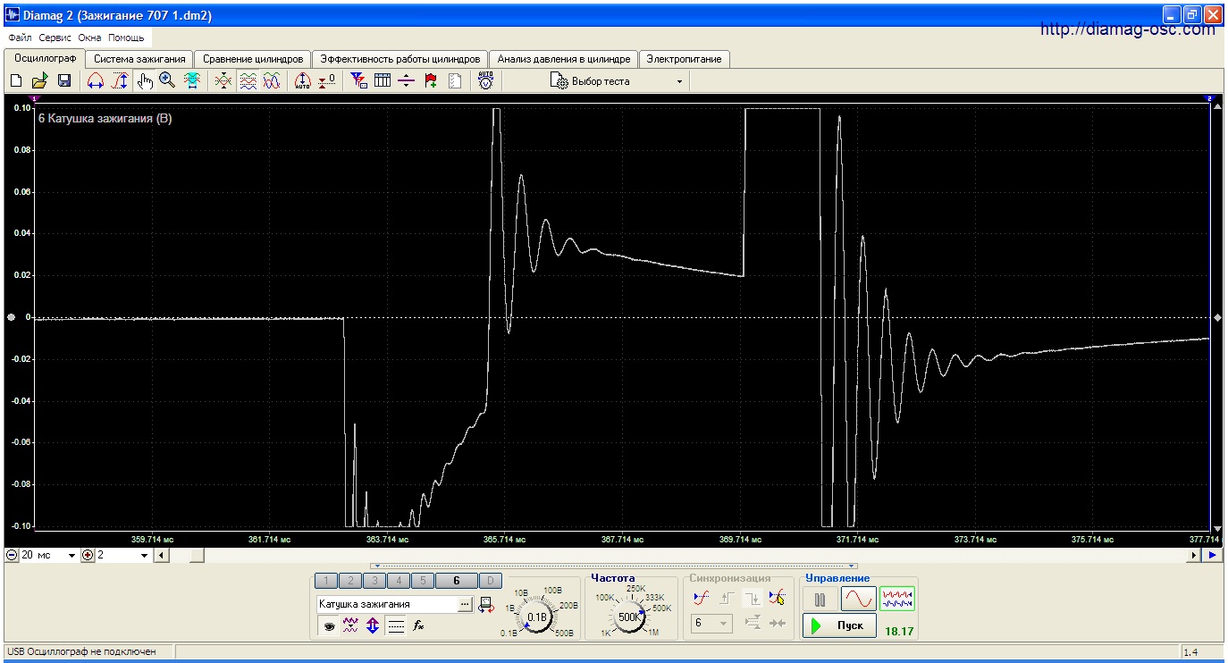Click the frequency knob showing 500K

(x=629, y=617)
